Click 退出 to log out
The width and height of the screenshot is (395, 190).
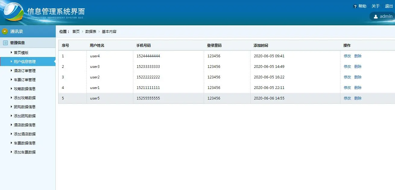(389, 6)
